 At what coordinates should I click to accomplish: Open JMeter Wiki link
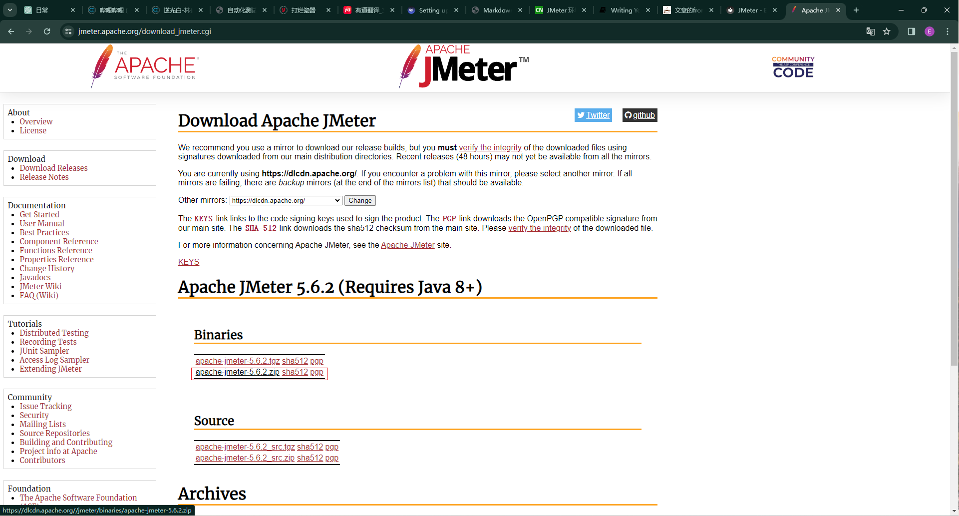pyautogui.click(x=40, y=286)
